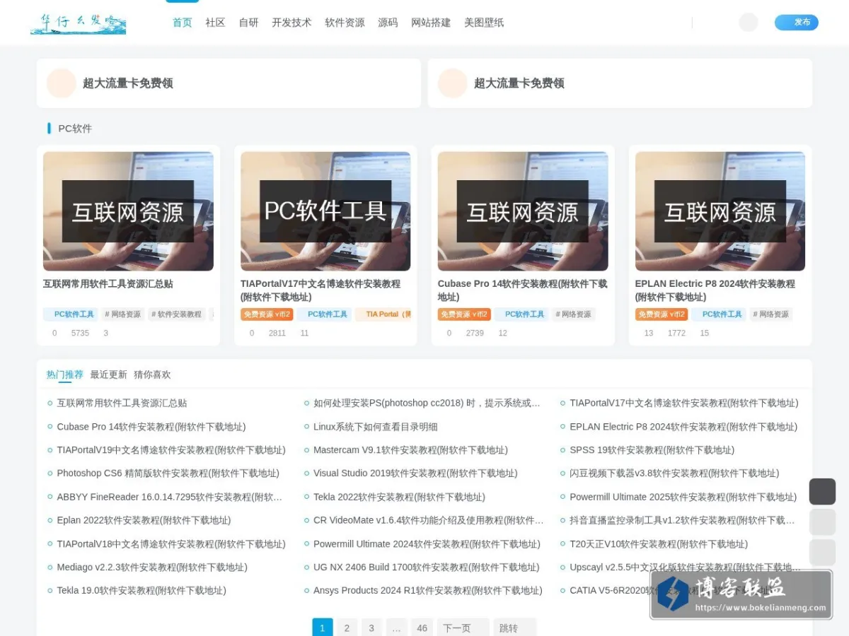The image size is (849, 636).
Task: Go to 首页 in the navigation
Action: coord(183,23)
